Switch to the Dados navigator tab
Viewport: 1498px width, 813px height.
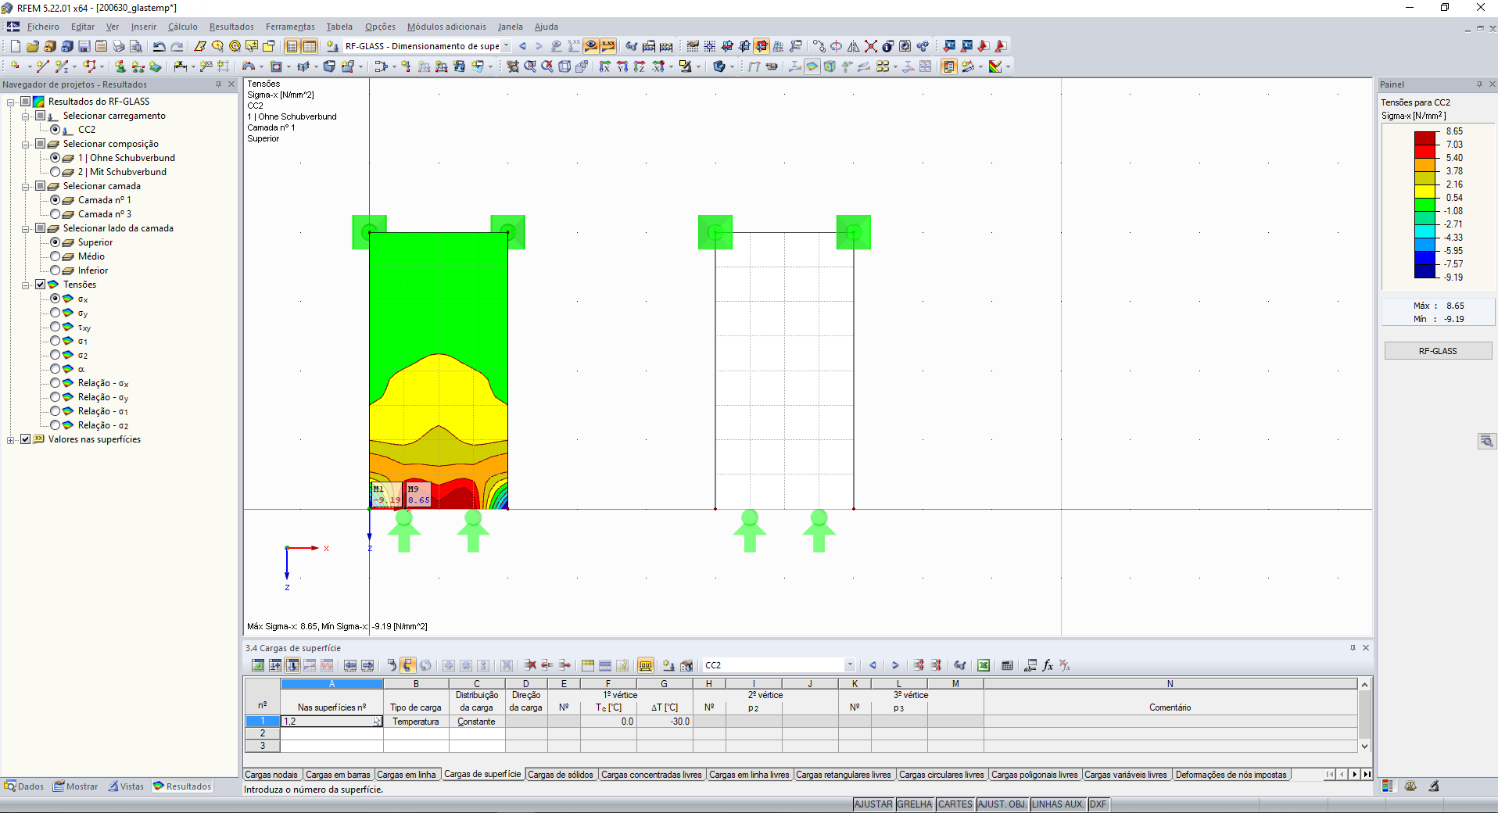coord(24,786)
